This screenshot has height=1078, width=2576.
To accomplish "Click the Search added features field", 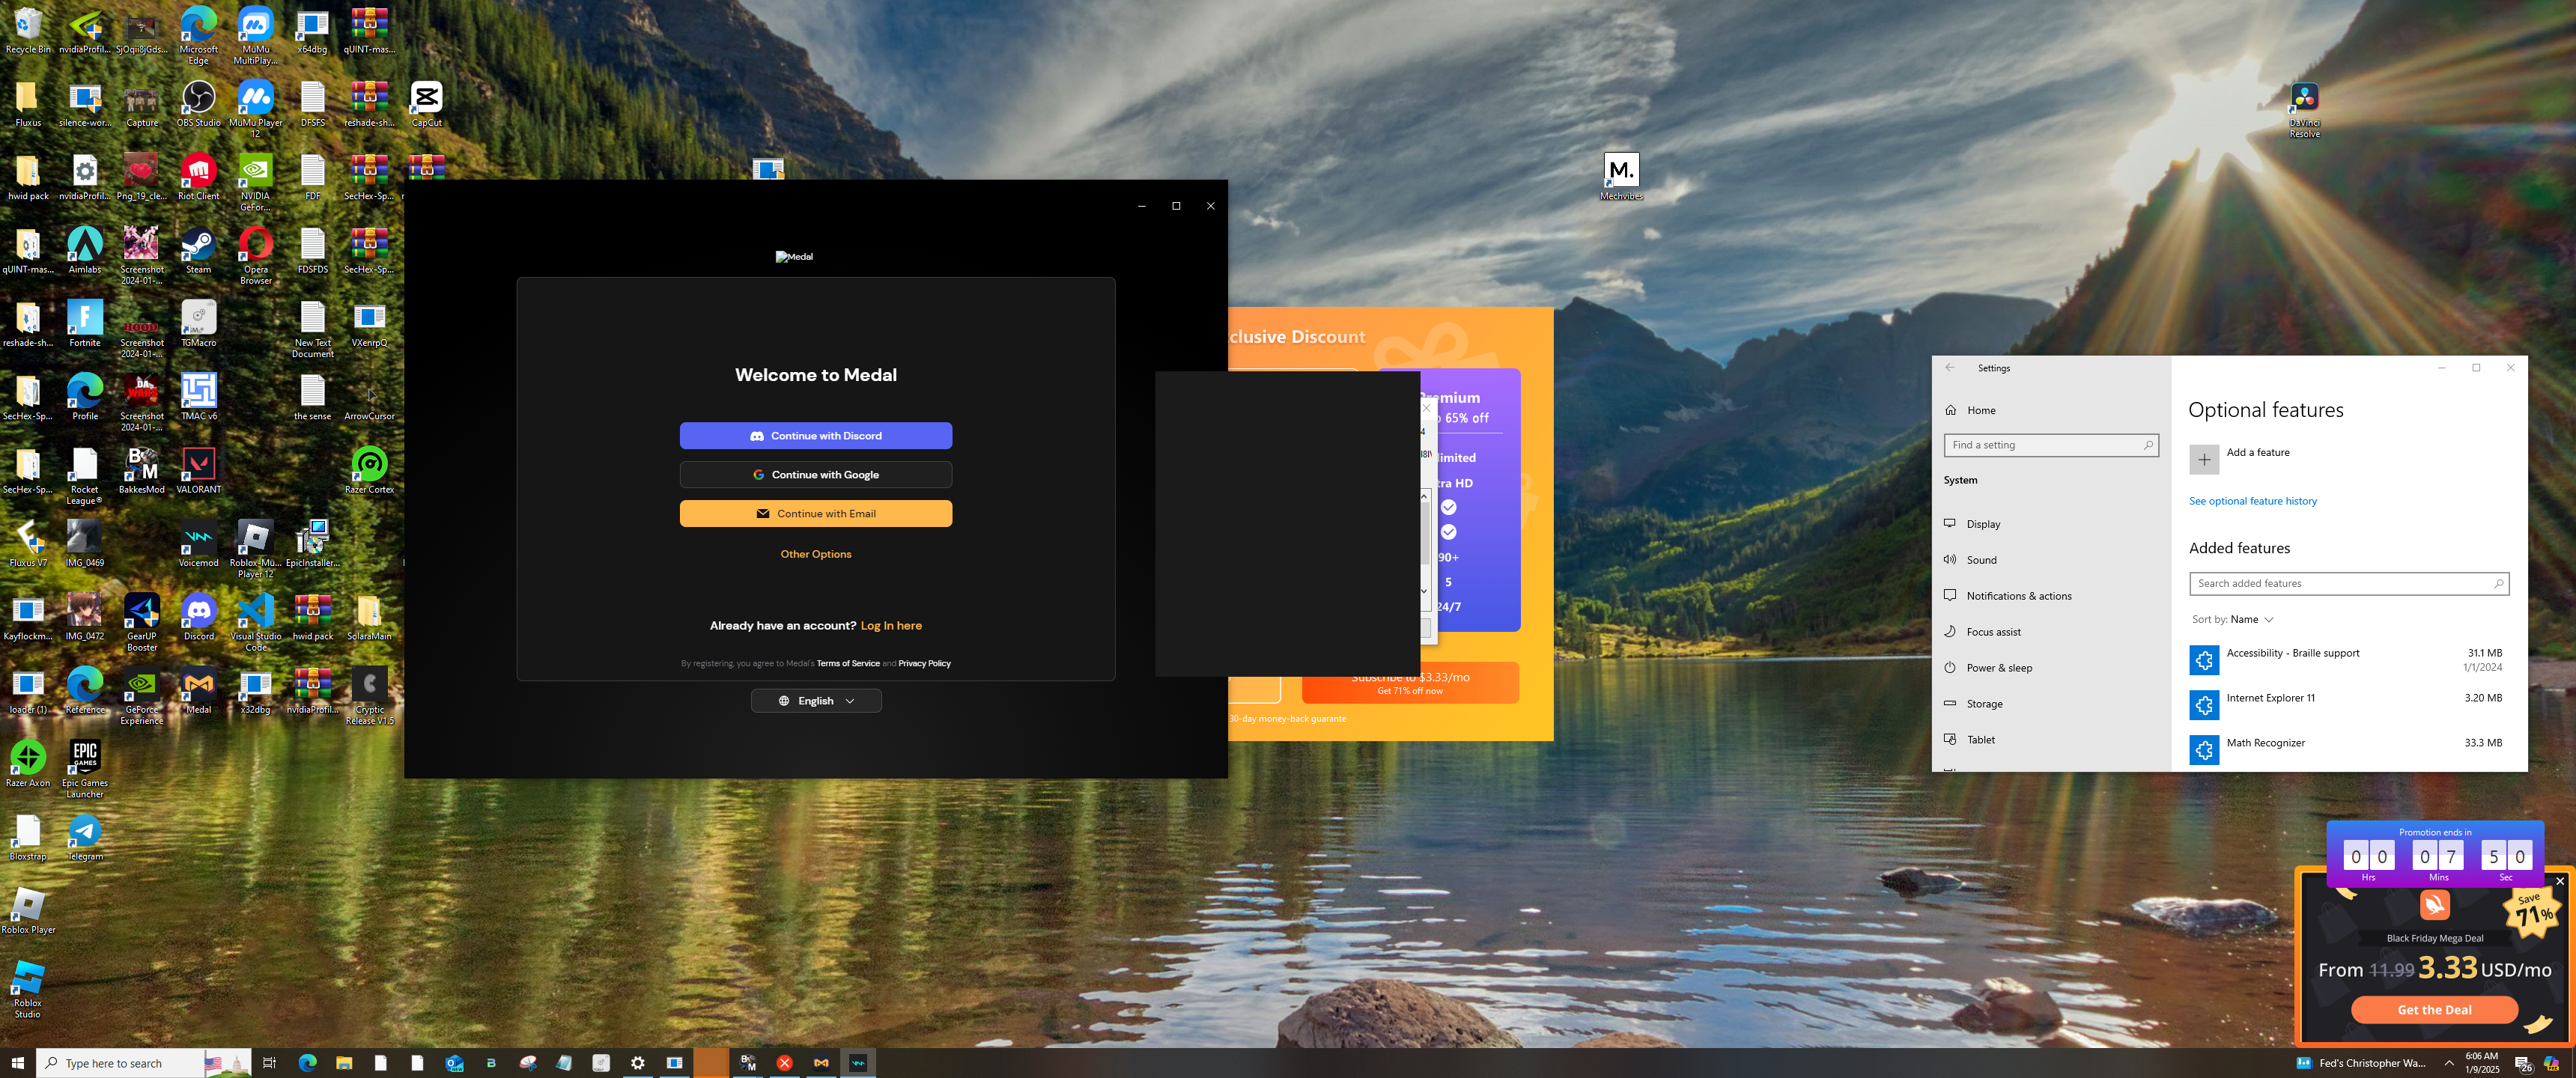I will click(2340, 583).
